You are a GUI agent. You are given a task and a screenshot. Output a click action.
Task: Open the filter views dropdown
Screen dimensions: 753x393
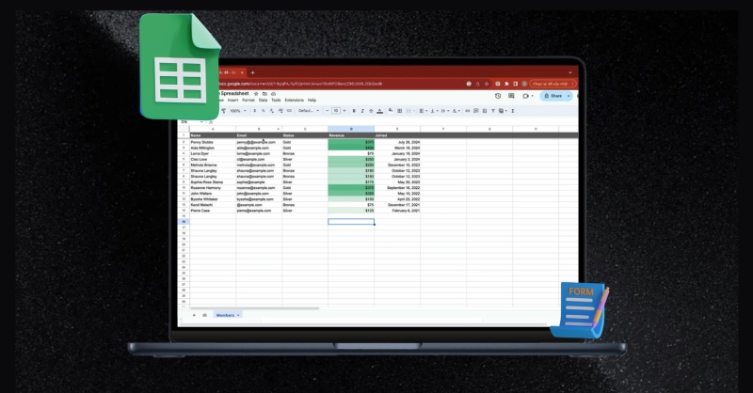pyautogui.click(x=503, y=111)
